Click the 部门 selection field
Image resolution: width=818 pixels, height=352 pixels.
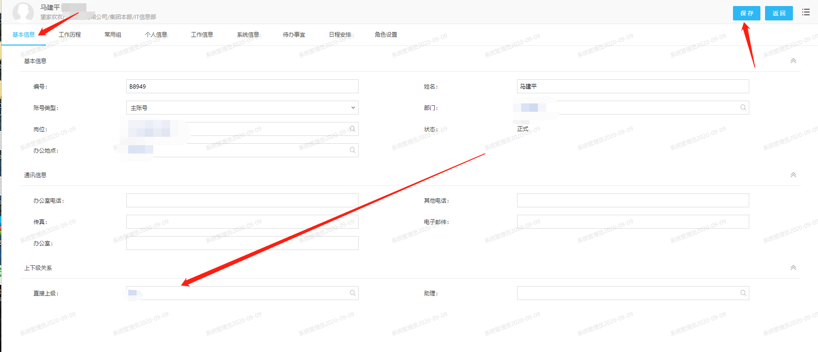click(x=633, y=108)
